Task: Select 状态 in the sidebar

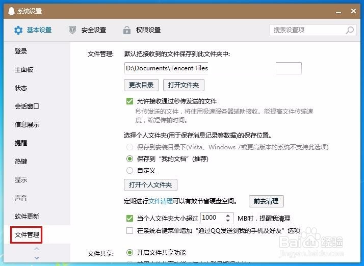Action: [x=21, y=88]
